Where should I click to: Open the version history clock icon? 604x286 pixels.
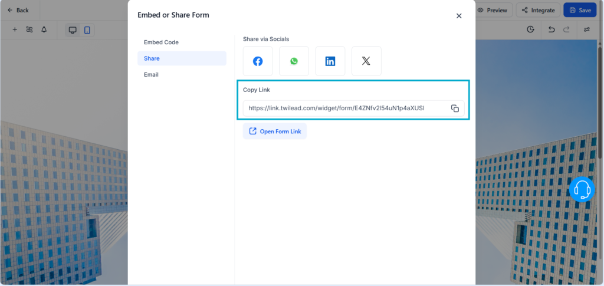click(531, 29)
